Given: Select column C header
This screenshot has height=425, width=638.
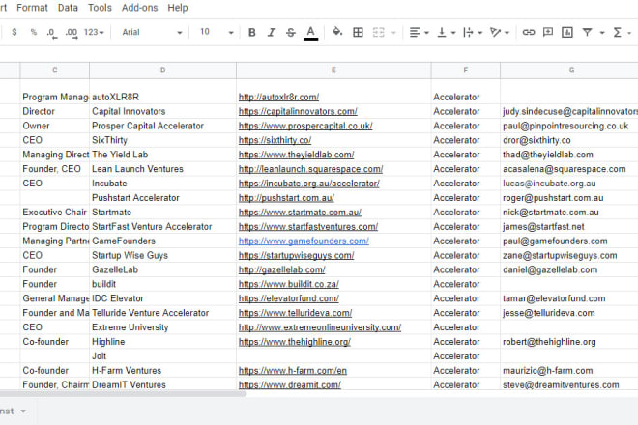Looking at the screenshot, I should 55,70.
